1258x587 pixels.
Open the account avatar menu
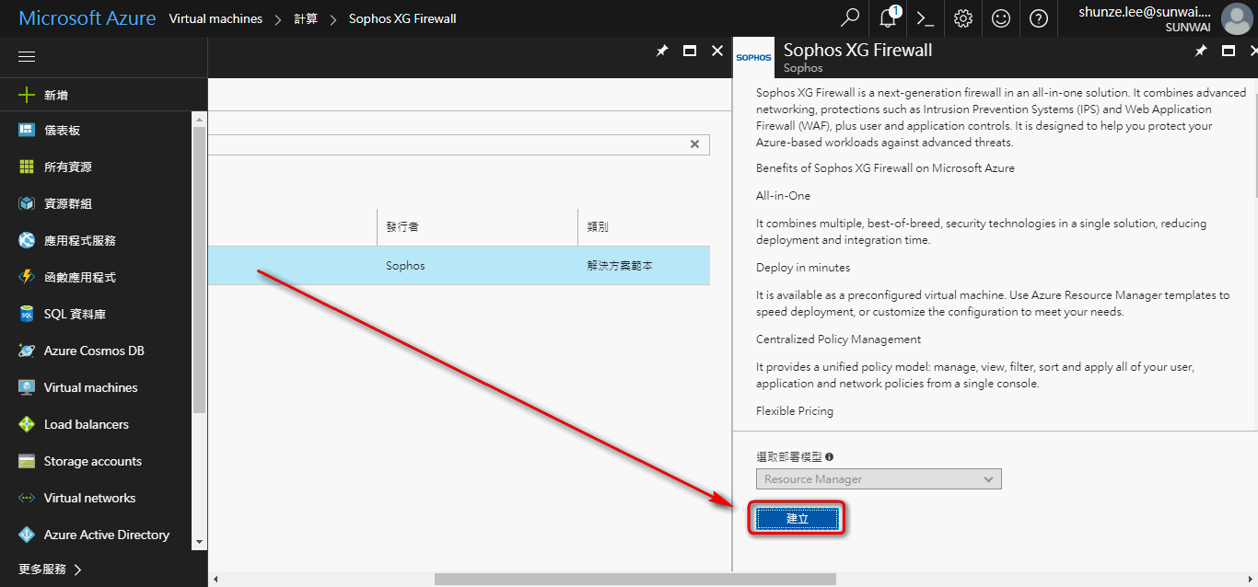[x=1236, y=18]
